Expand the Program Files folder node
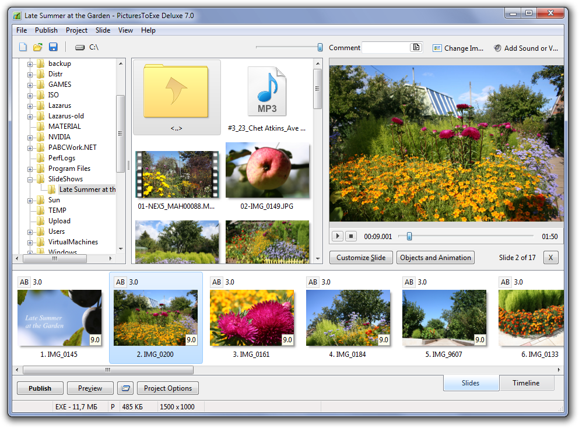Viewport: 579px width, 428px height. pyautogui.click(x=30, y=169)
